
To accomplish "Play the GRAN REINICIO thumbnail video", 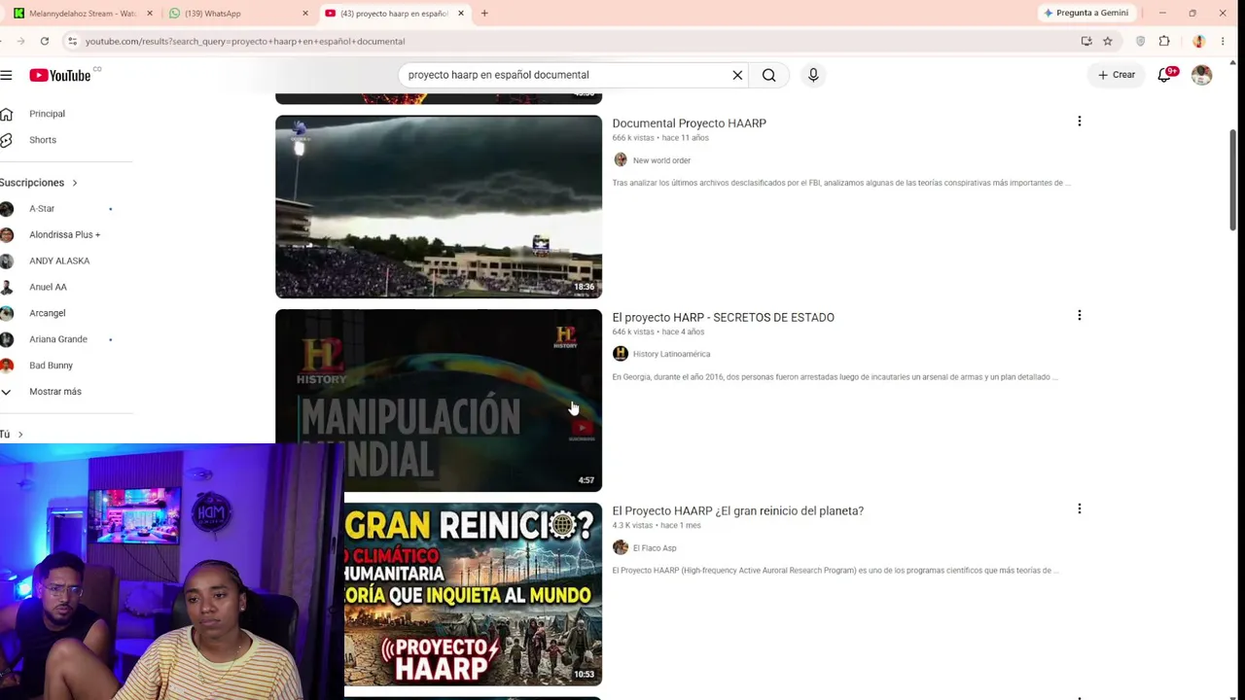I will pyautogui.click(x=473, y=594).
